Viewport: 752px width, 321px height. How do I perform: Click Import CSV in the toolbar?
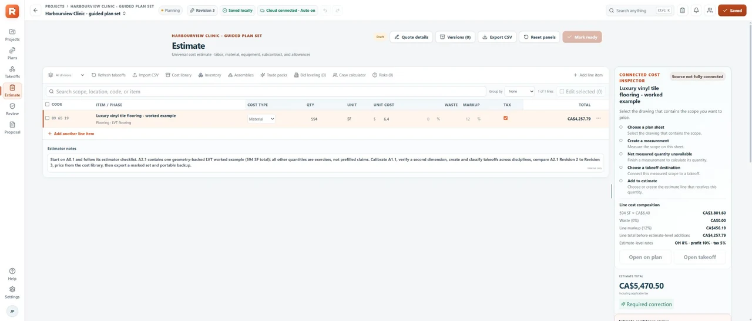145,75
